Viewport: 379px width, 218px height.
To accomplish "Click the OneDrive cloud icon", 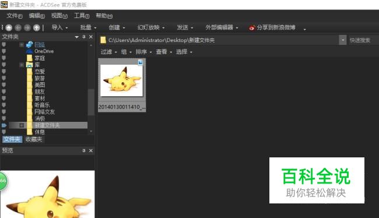I will tap(30, 51).
